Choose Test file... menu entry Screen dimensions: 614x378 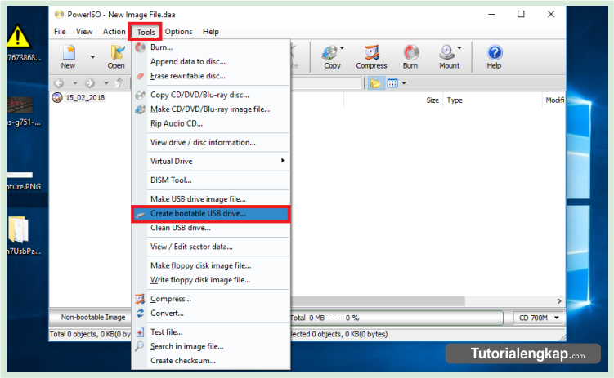211,332
